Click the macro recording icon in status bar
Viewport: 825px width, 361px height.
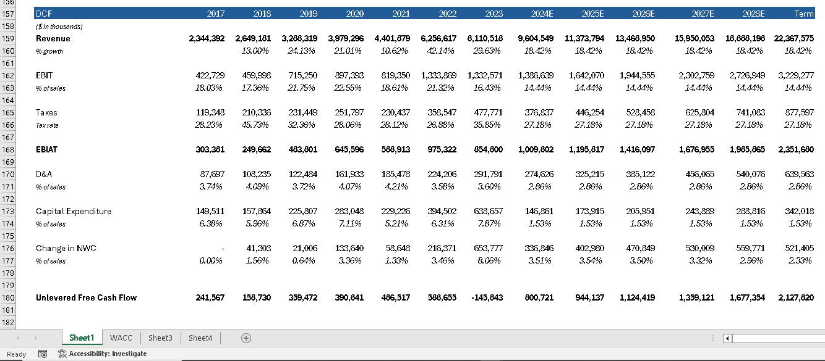[43, 354]
